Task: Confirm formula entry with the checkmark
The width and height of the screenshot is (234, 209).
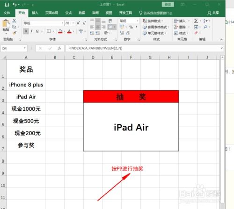Action: coord(50,48)
